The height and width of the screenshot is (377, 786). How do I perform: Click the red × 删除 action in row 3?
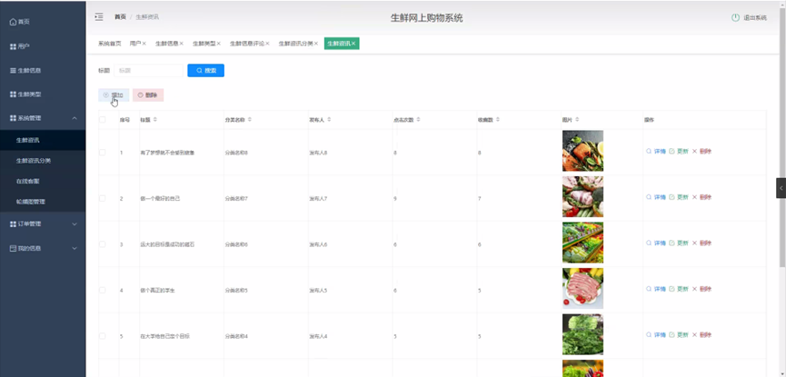tap(701, 243)
